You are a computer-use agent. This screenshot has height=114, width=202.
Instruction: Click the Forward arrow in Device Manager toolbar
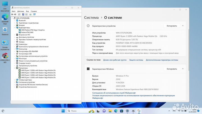(x=15, y=14)
